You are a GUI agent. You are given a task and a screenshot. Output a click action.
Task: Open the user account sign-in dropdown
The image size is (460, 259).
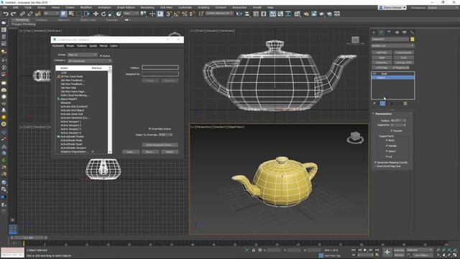392,8
